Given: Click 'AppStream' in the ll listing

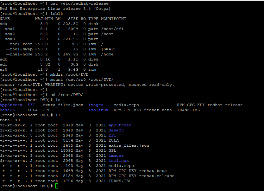Looking at the screenshot, I should [120, 125].
